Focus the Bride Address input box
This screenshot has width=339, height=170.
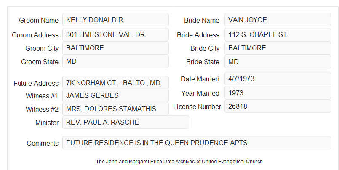tap(278, 34)
